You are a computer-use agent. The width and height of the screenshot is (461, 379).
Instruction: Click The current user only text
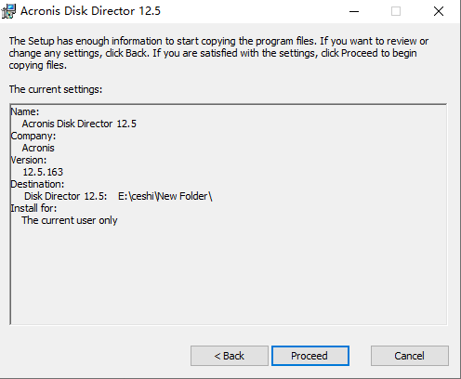[70, 220]
